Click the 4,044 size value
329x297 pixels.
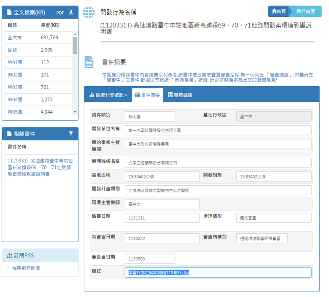[x=47, y=112]
